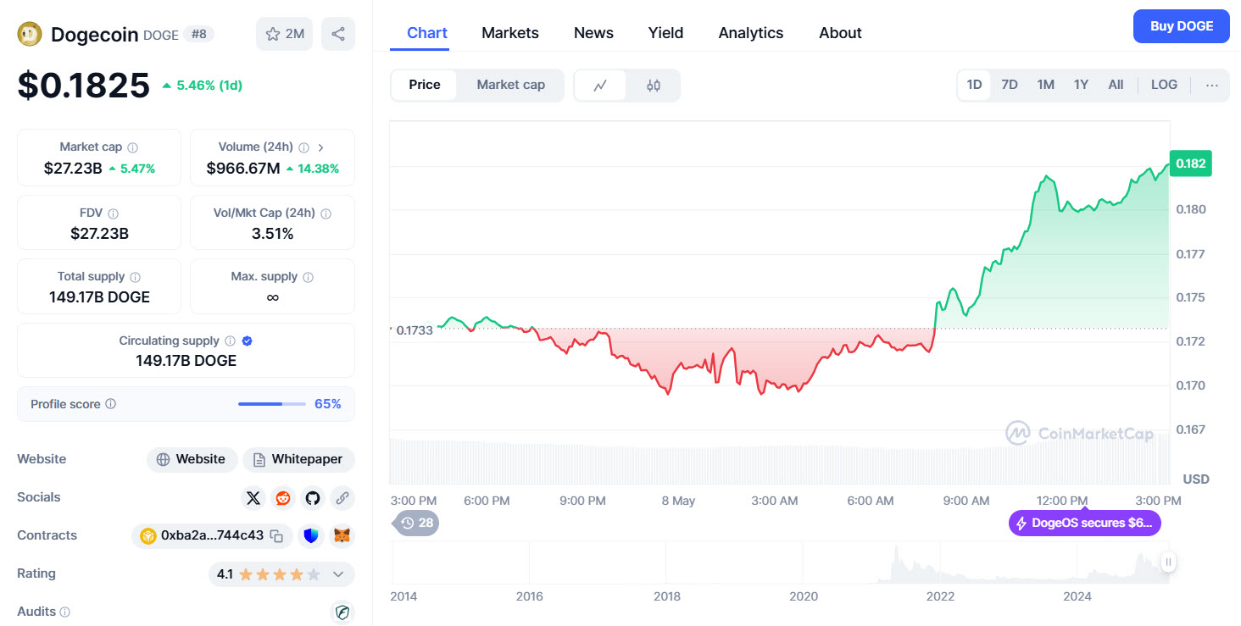The width and height of the screenshot is (1241, 626).
Task: Toggle the Price chart mode
Action: tap(424, 85)
